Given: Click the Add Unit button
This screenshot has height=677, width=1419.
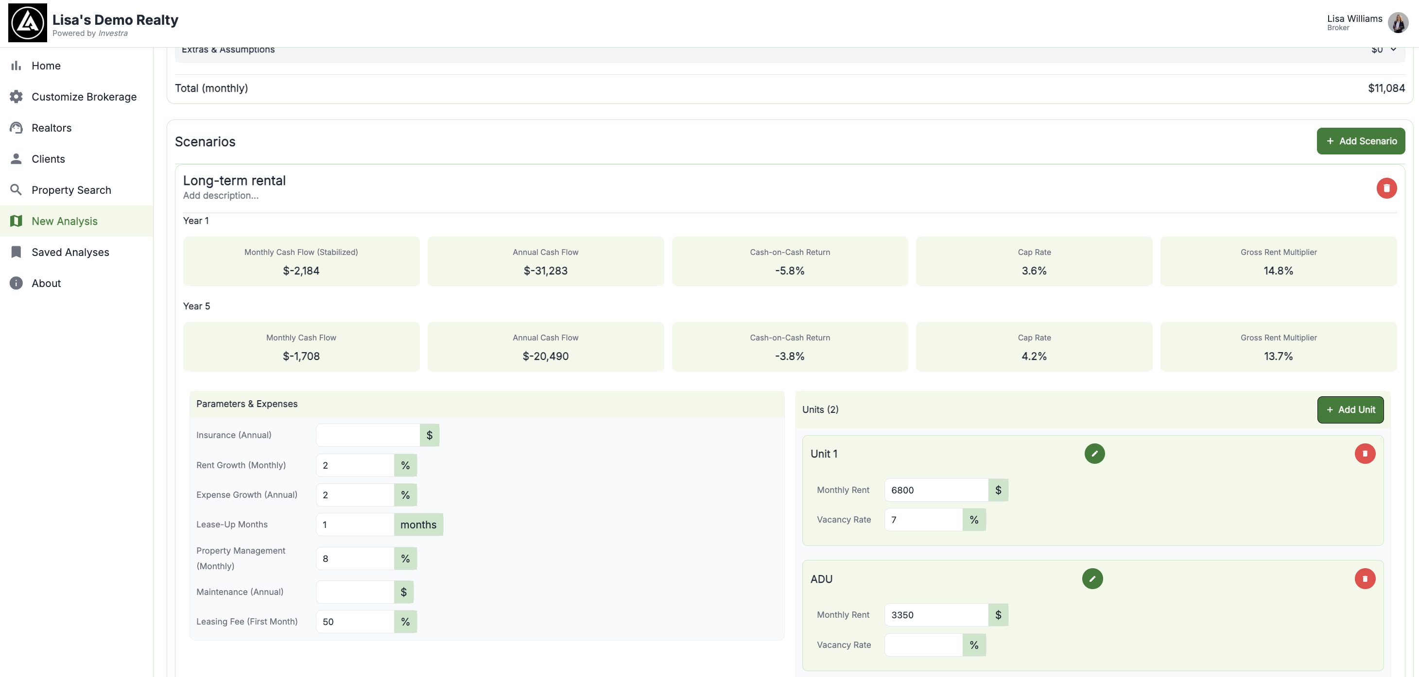Looking at the screenshot, I should (x=1350, y=409).
